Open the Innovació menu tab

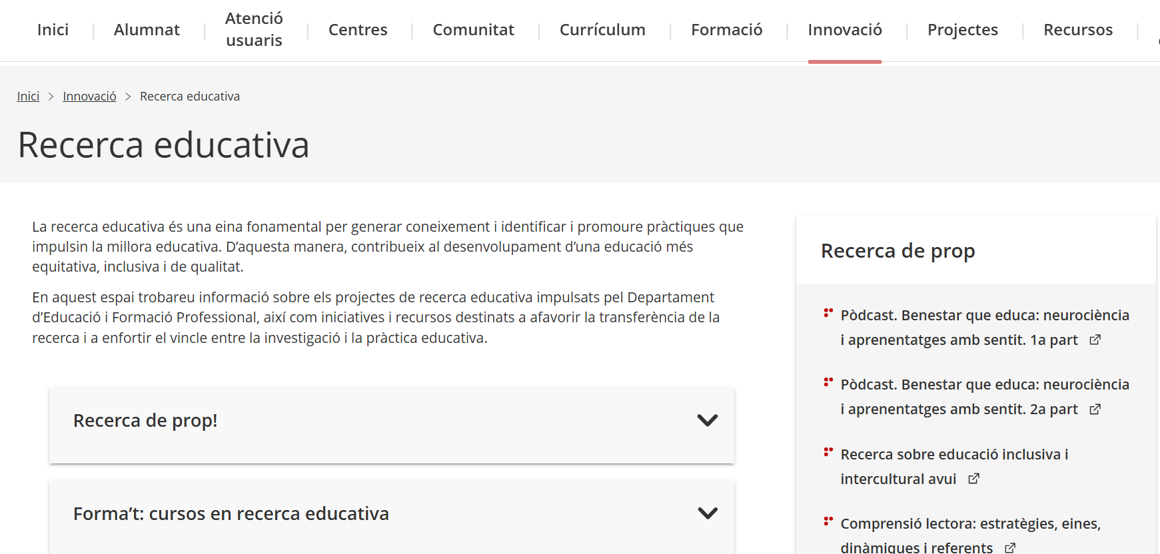click(844, 30)
